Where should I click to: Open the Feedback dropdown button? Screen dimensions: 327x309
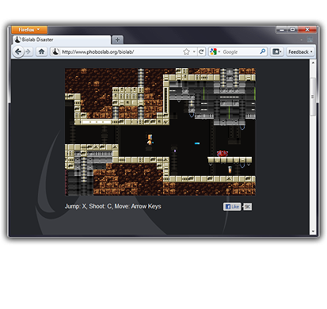point(300,51)
